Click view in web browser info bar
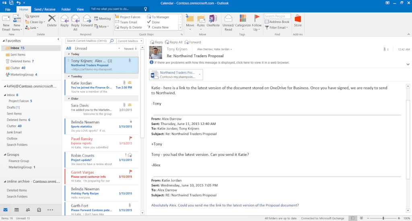Viewport: 412px width, 221px height. (219, 62)
